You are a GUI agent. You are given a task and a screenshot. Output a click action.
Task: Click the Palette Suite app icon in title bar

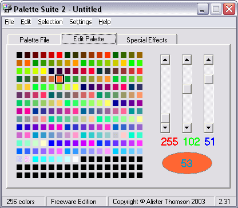click(x=7, y=9)
